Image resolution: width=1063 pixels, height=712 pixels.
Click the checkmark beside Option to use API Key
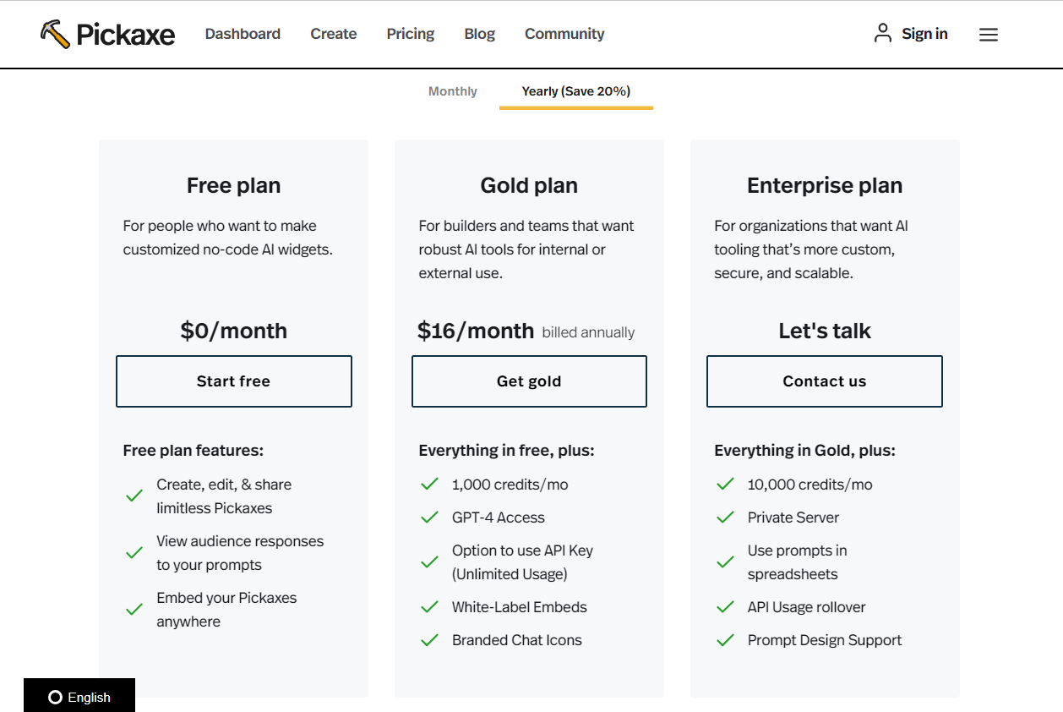pos(429,562)
